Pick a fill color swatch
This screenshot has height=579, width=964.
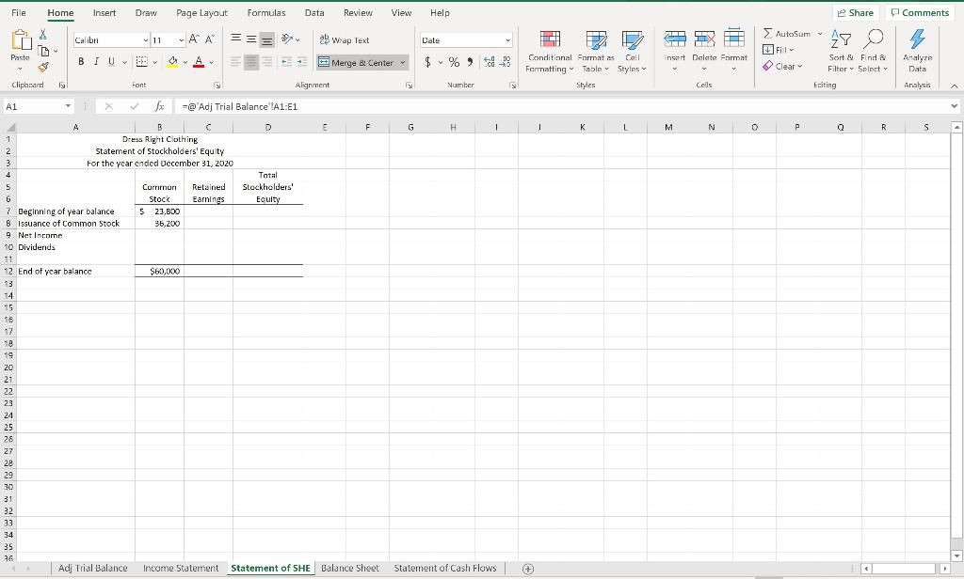coord(171,63)
